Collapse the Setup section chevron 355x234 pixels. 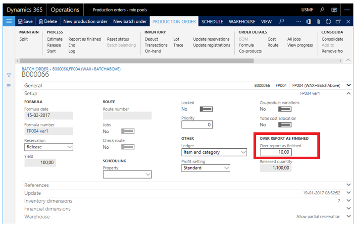point(349,93)
